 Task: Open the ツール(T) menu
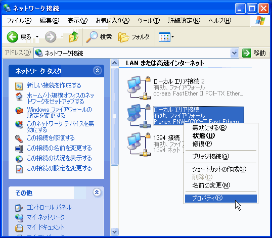(149, 21)
